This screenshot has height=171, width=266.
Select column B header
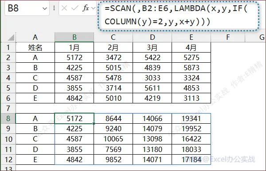(74, 37)
